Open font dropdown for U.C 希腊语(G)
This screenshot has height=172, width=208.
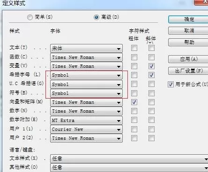86,85
